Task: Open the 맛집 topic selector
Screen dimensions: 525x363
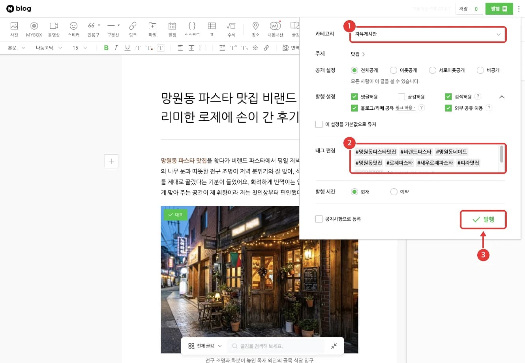Action: 358,54
